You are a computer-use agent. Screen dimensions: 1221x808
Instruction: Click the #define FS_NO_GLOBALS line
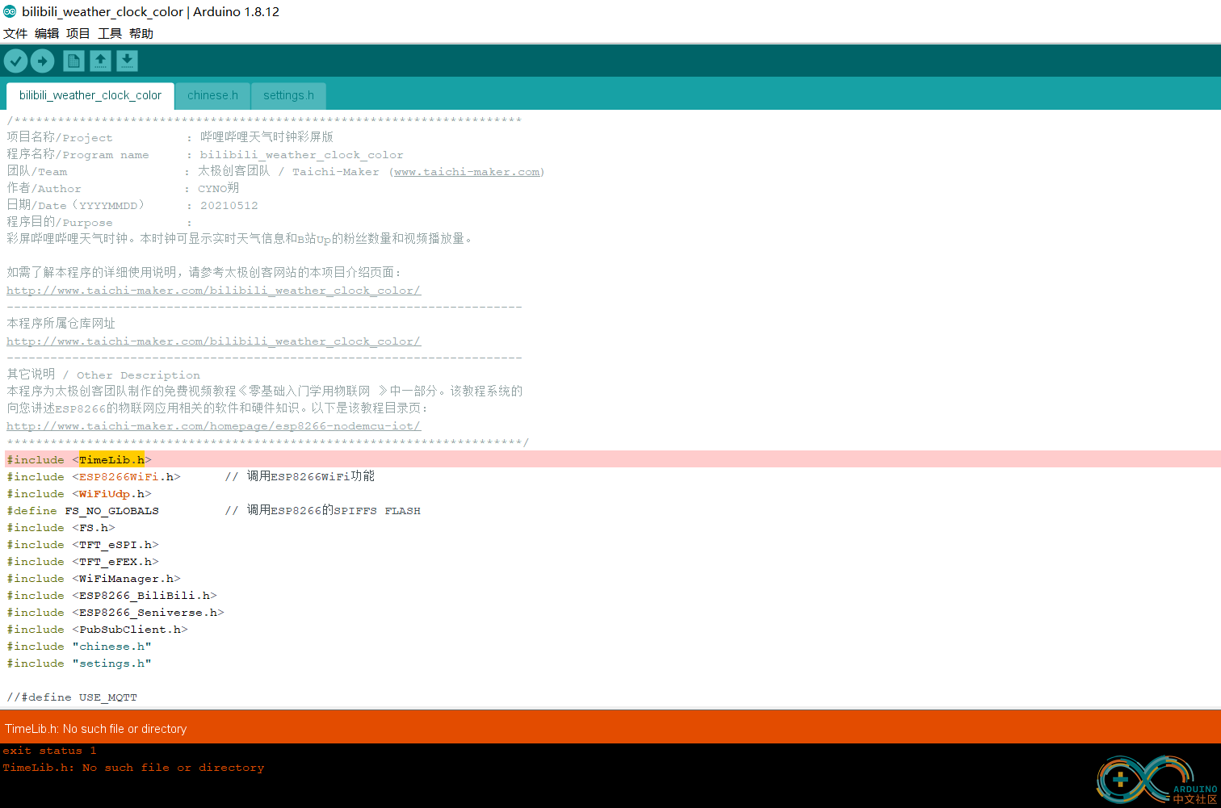(83, 511)
